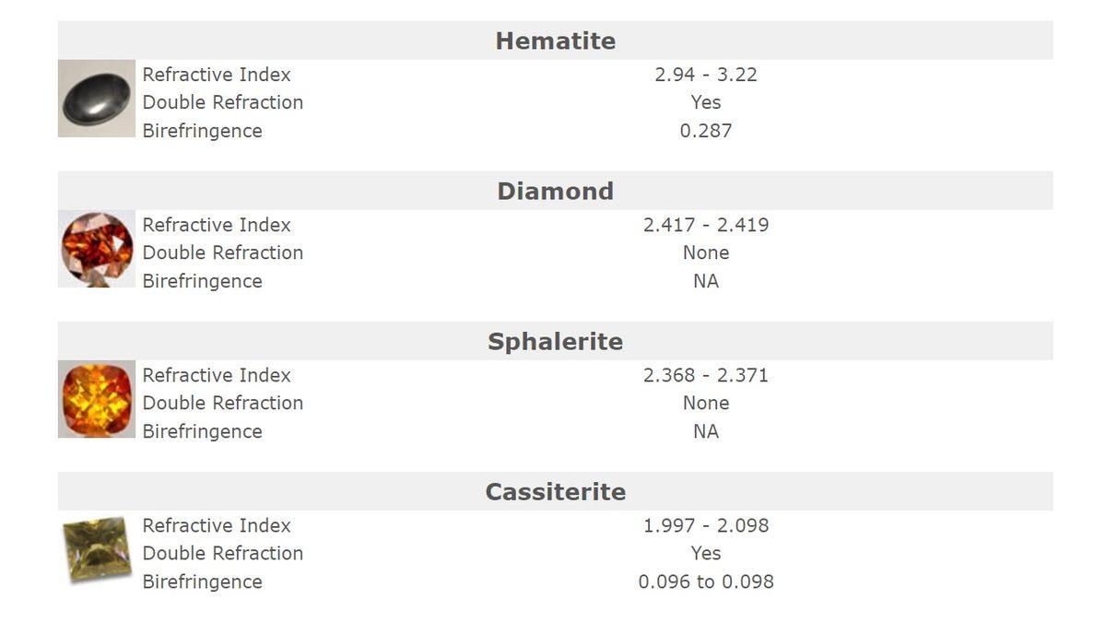1106x622 pixels.
Task: Select Hematite's birefringence value 0.287
Action: (x=706, y=131)
